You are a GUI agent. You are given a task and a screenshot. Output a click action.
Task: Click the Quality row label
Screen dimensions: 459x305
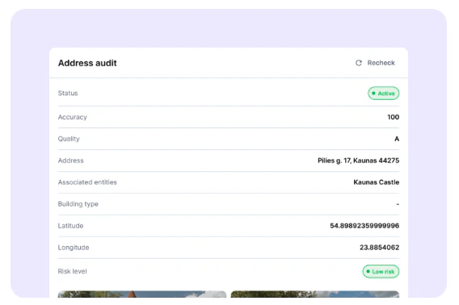pos(69,139)
